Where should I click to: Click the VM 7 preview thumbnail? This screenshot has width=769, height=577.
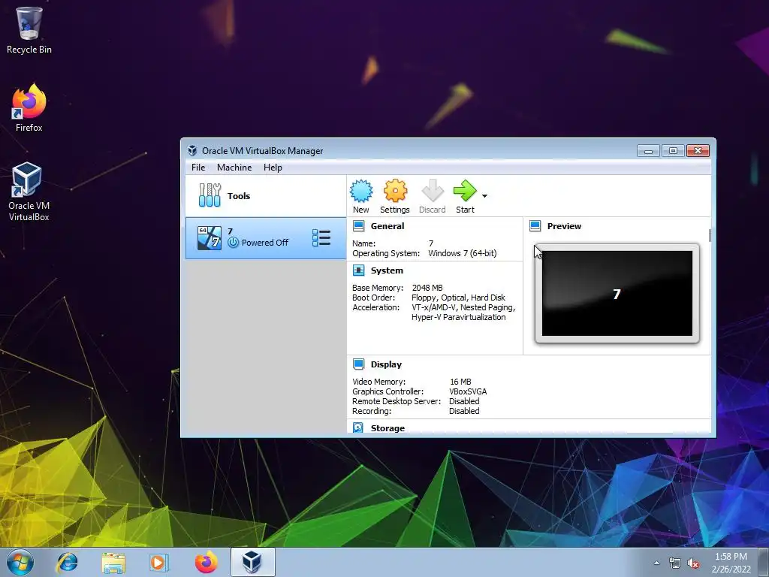pos(617,294)
